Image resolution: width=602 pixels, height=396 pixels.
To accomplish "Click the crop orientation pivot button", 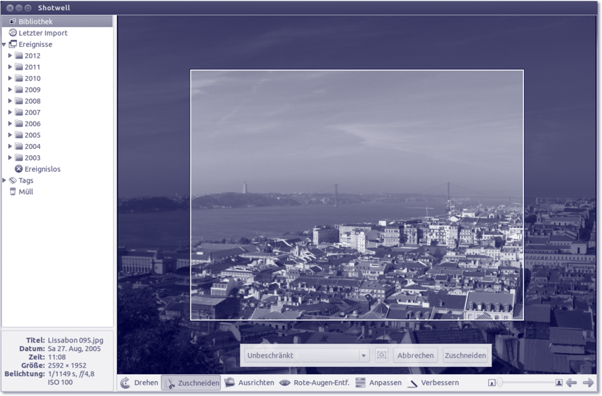I will coord(381,355).
